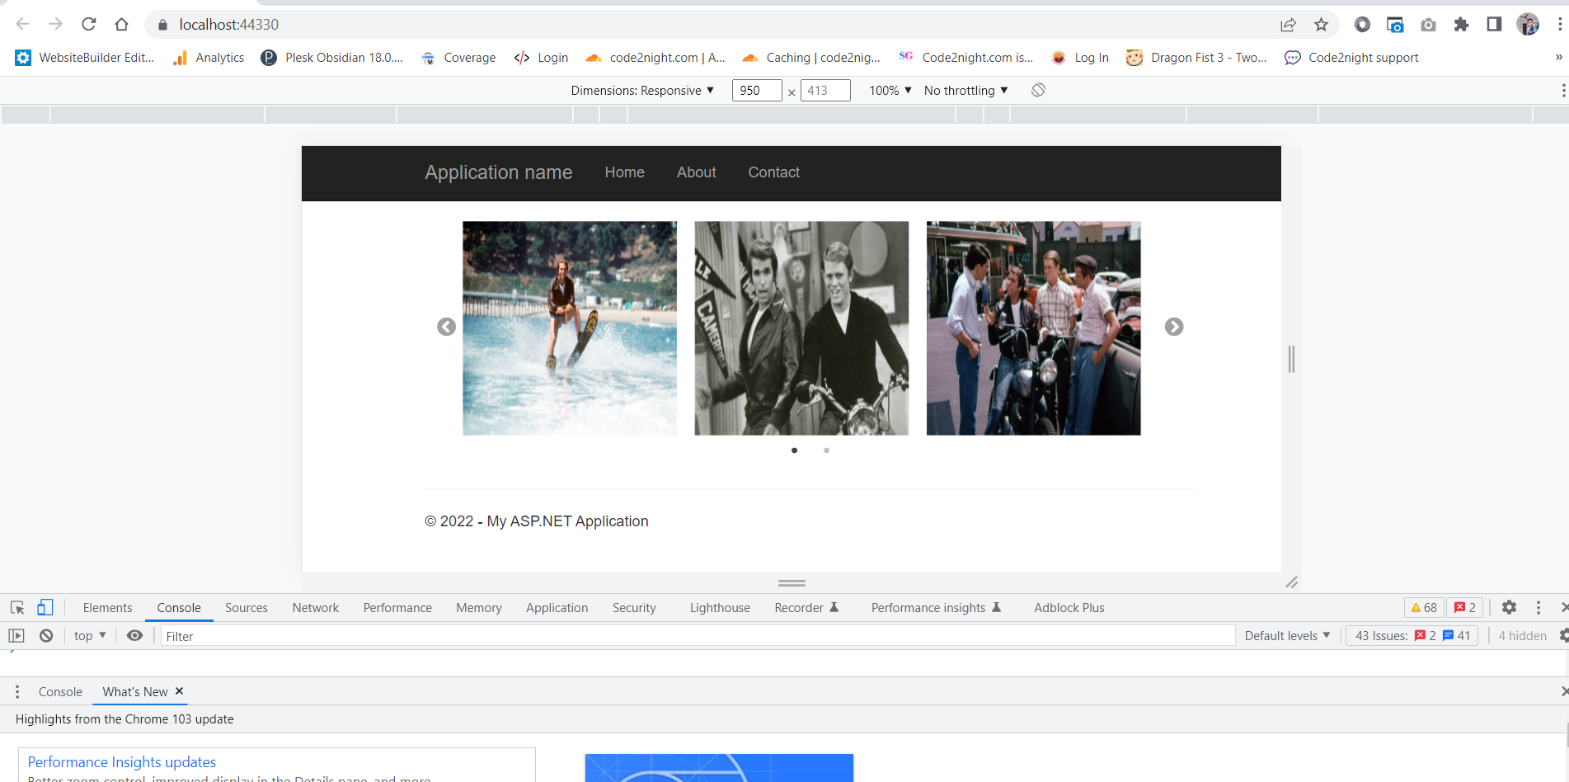1569x782 pixels.
Task: Open the No throttling dropdown
Action: coord(966,91)
